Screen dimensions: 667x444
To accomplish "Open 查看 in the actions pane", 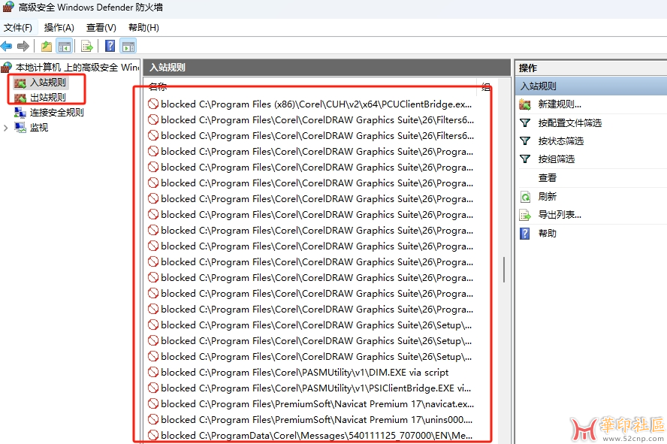I will pos(548,178).
